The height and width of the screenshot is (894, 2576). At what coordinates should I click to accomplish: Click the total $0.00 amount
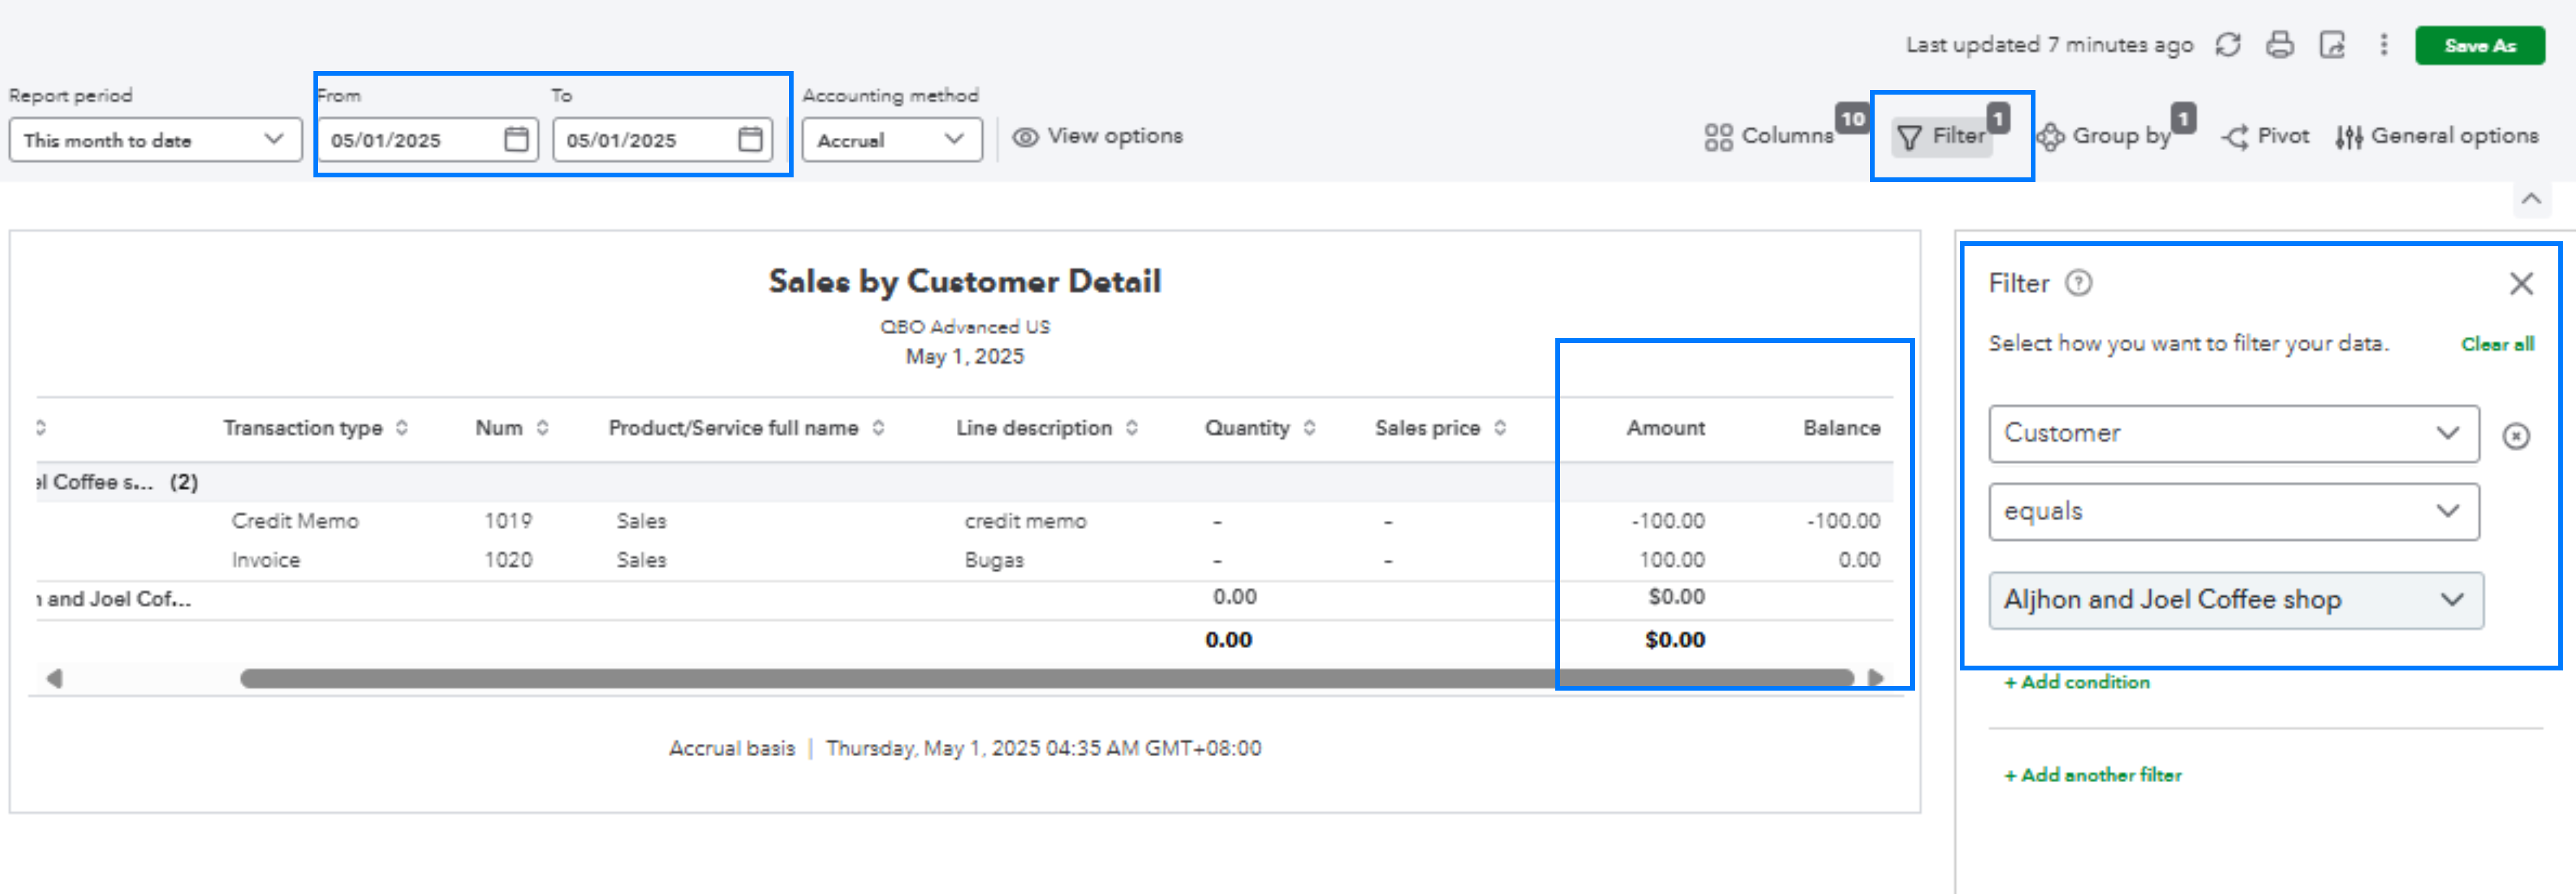(x=1675, y=640)
